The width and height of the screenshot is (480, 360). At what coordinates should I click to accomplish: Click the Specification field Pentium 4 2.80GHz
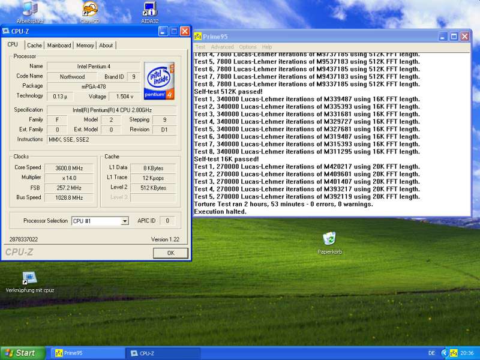point(112,110)
